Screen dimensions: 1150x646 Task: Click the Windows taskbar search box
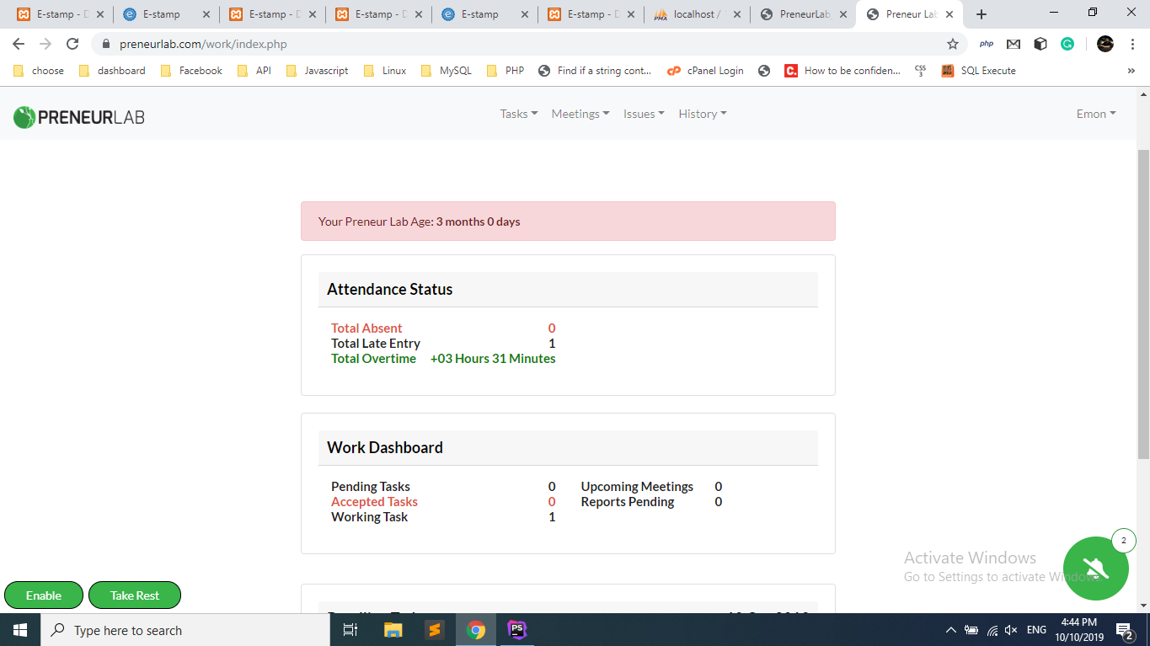[x=185, y=630]
